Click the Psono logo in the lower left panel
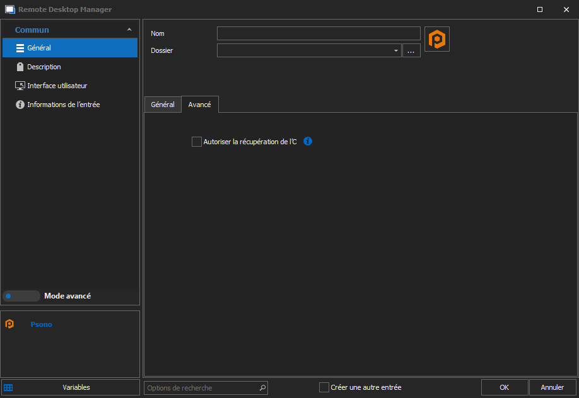Image resolution: width=579 pixels, height=398 pixels. (x=9, y=324)
